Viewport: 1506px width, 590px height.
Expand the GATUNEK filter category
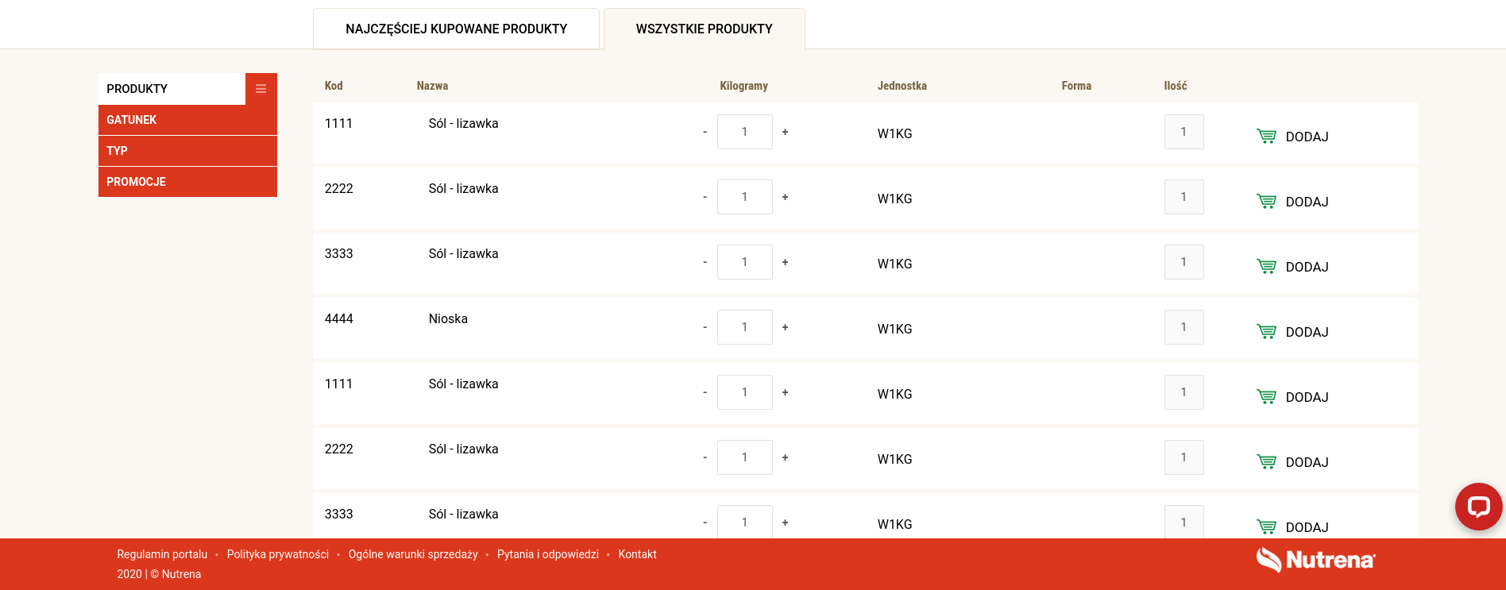187,120
